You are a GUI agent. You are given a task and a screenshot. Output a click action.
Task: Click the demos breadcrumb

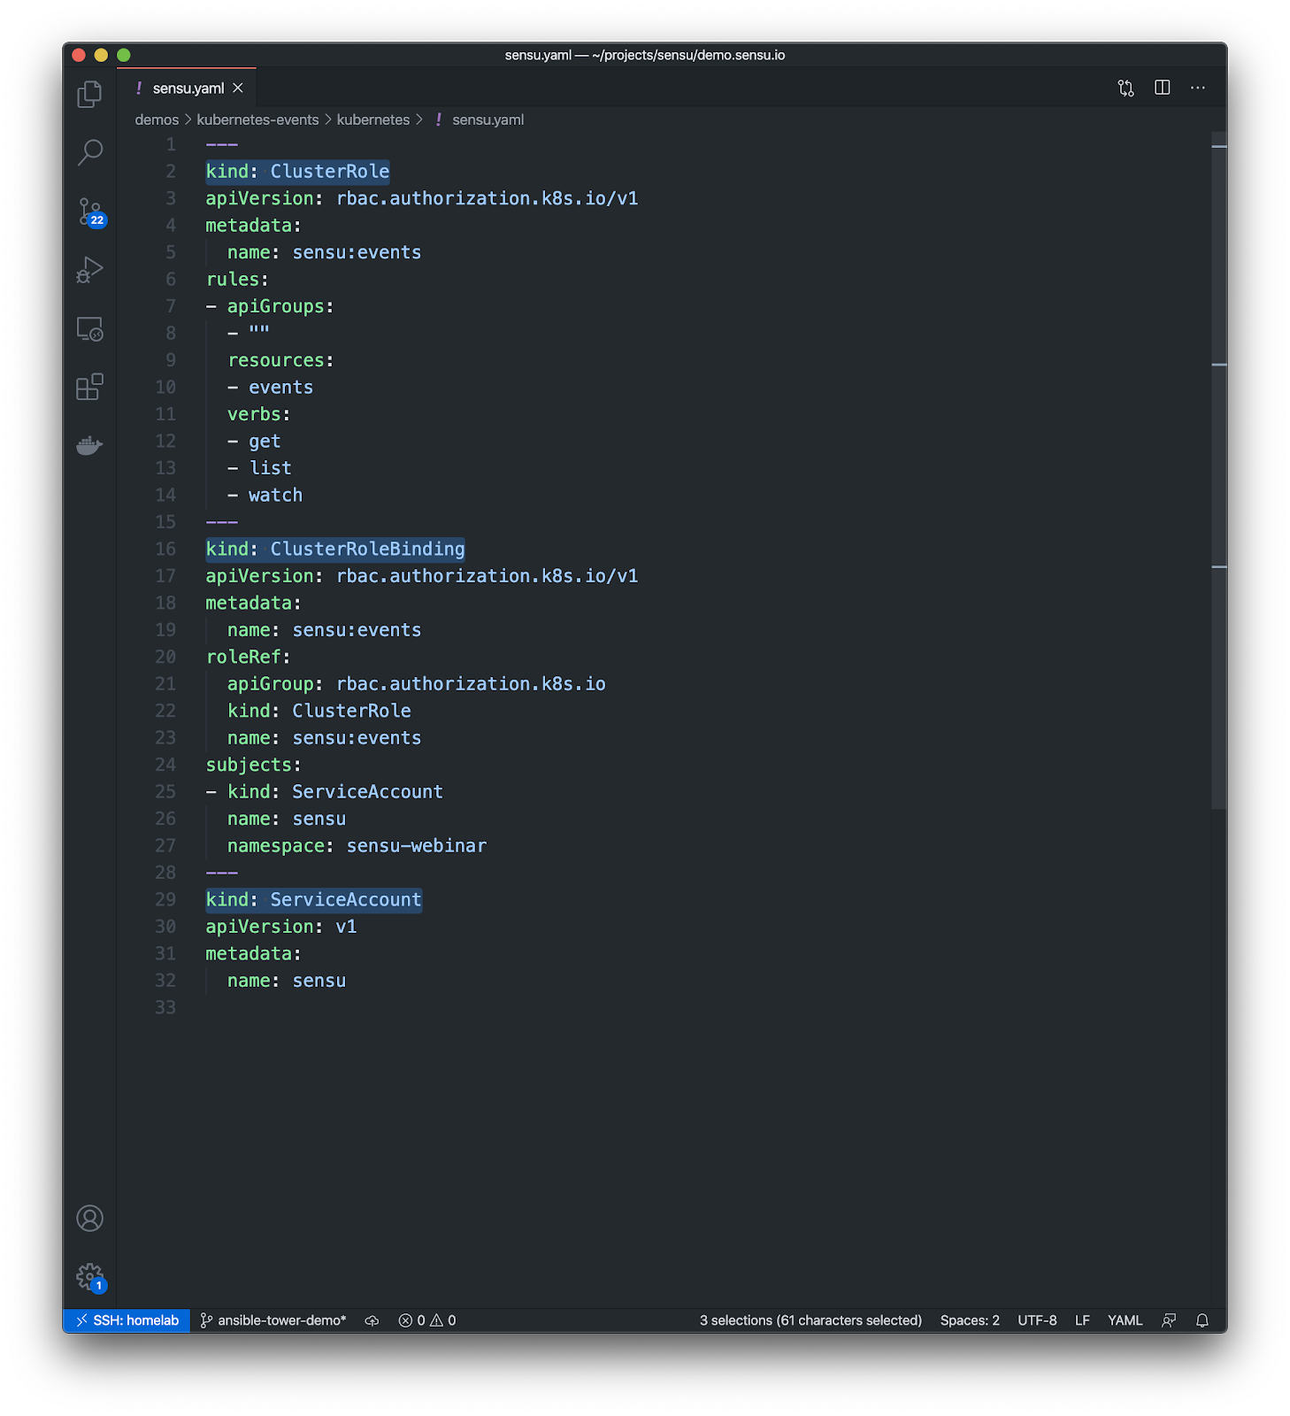pos(157,119)
